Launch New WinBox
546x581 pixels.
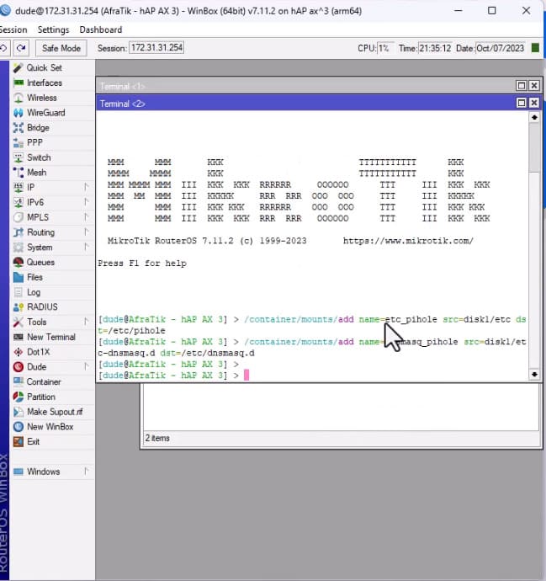50,427
